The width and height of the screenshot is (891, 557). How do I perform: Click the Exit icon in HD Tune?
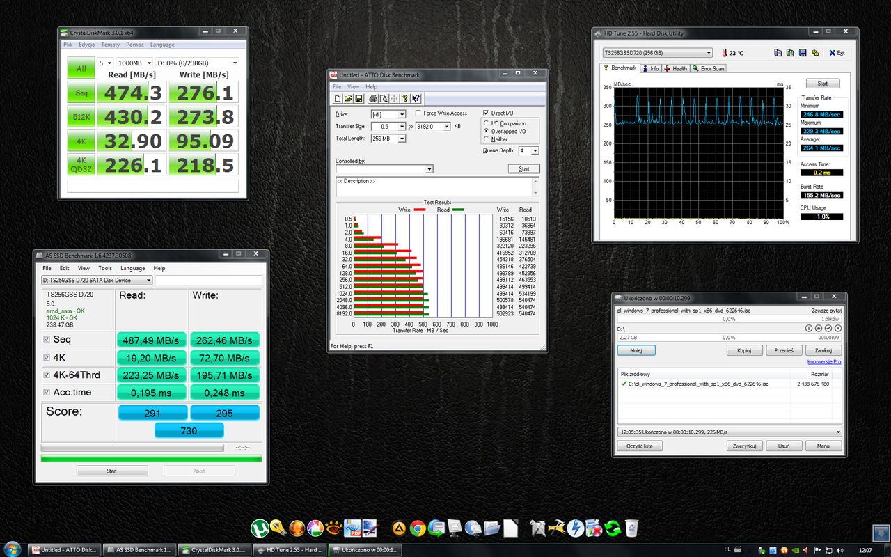coord(837,53)
